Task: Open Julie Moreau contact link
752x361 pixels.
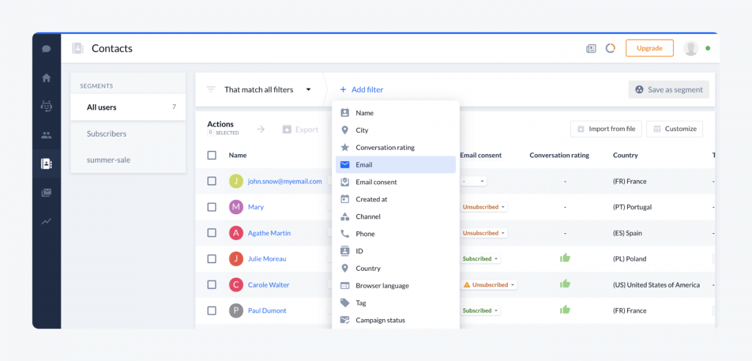Action: coord(267,258)
